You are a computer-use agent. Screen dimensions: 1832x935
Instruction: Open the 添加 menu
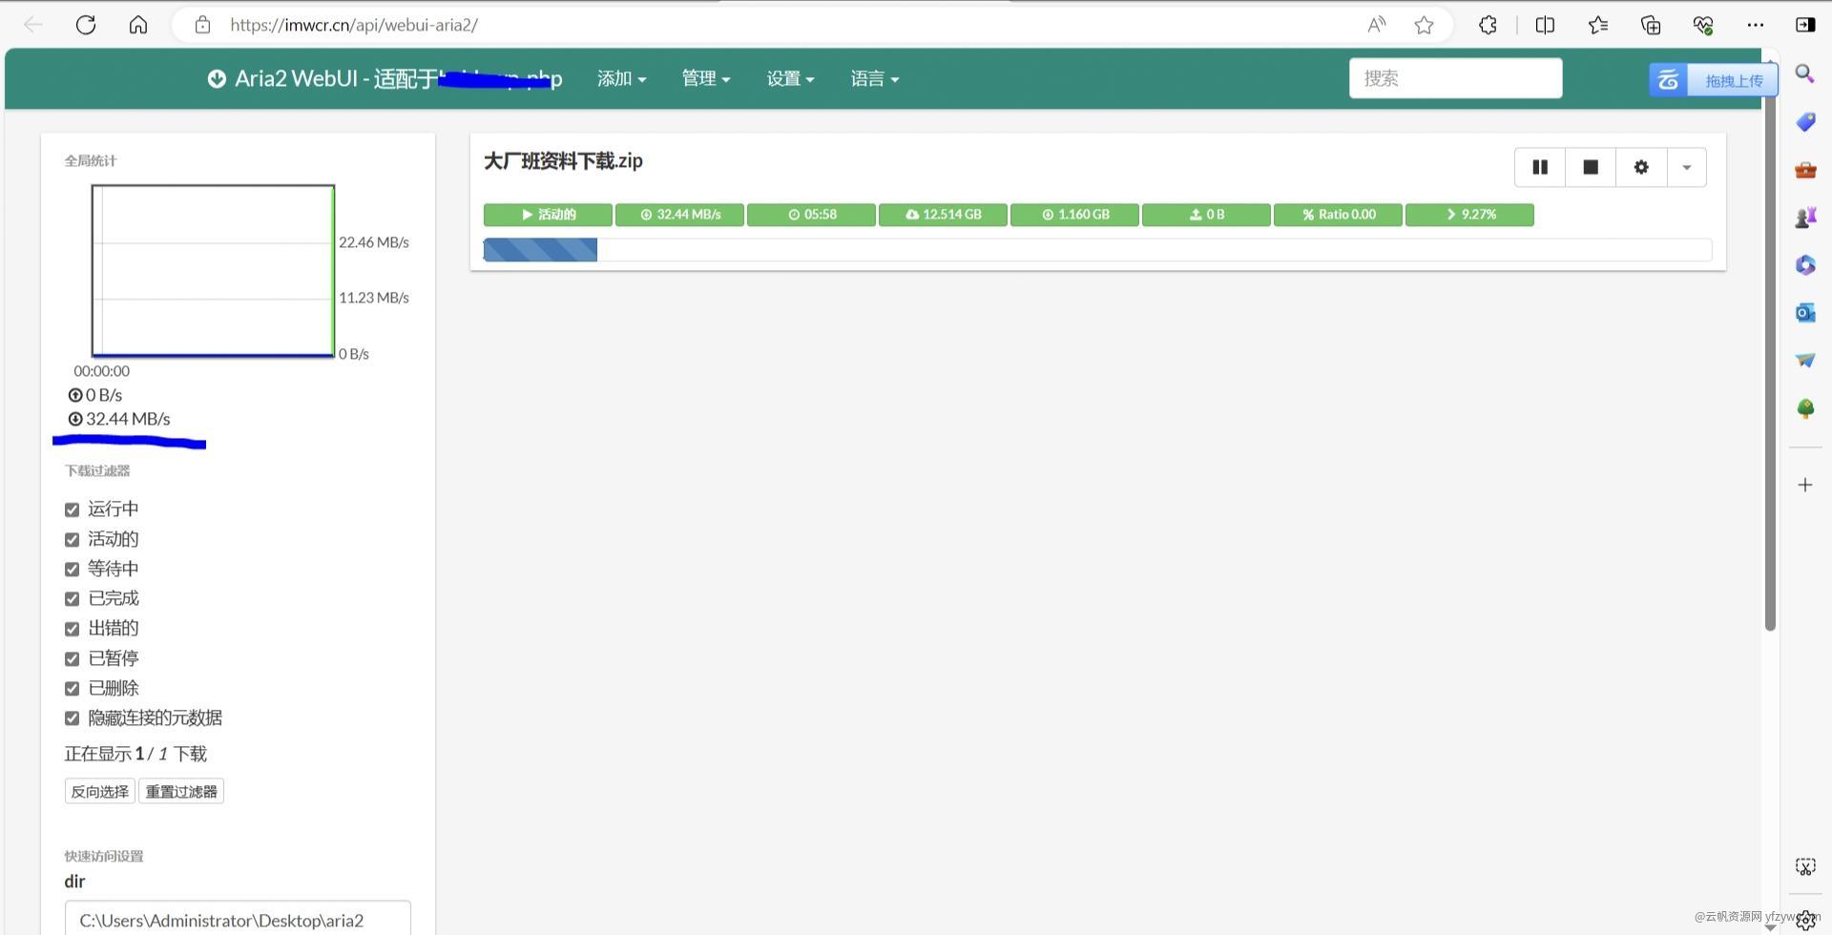pos(622,78)
